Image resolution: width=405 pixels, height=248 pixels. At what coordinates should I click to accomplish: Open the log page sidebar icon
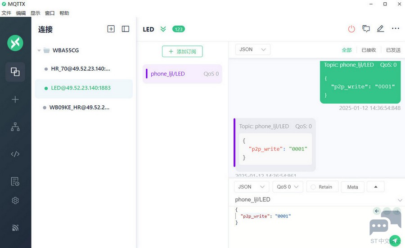[x=15, y=181]
